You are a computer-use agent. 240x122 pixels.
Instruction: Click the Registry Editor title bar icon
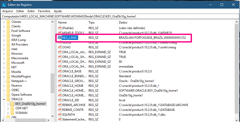pyautogui.click(x=4, y=5)
